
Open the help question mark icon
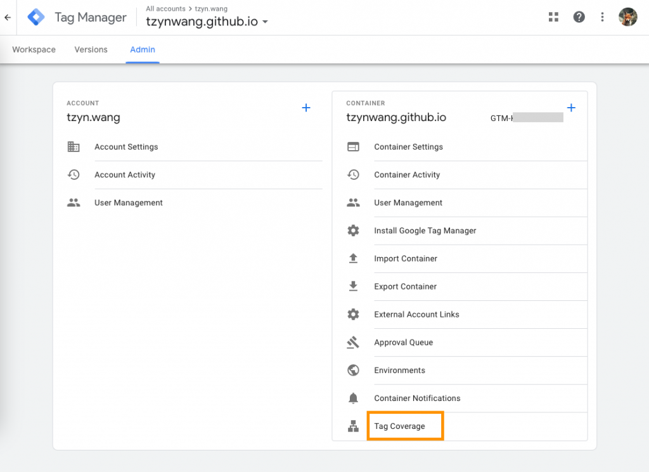click(579, 17)
